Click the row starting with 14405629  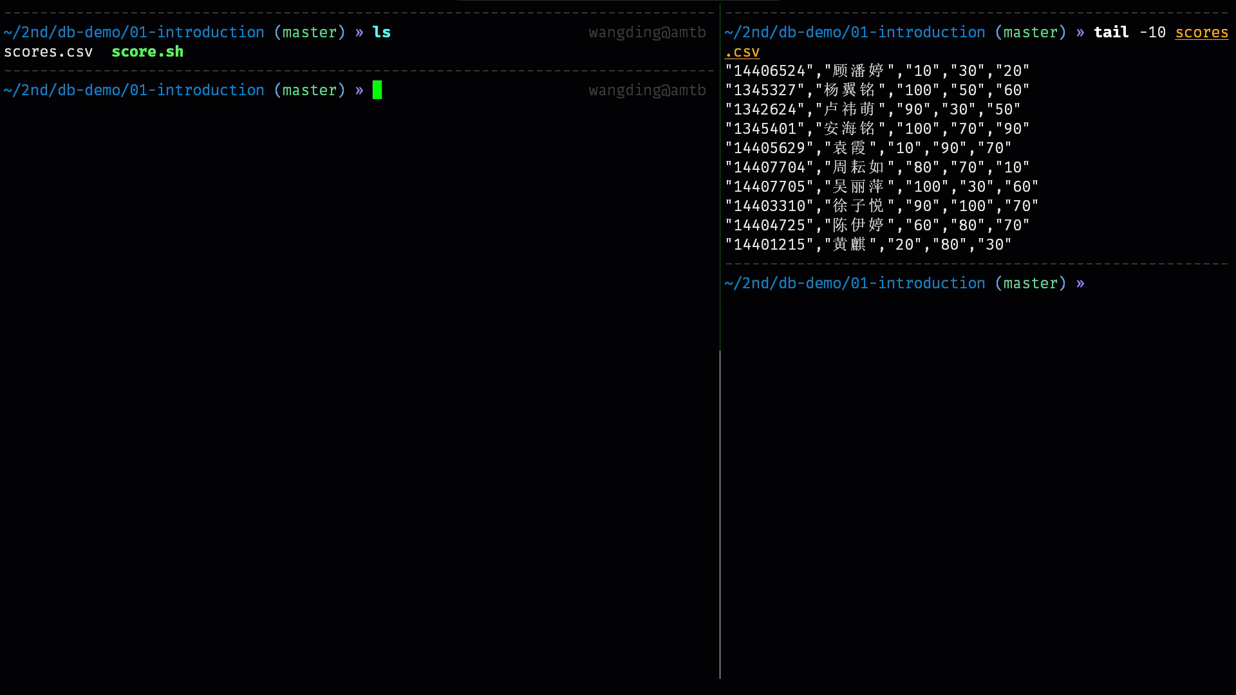[868, 148]
